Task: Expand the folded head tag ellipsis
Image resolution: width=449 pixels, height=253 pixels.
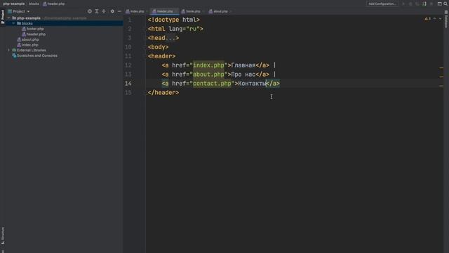Action: tap(170, 38)
